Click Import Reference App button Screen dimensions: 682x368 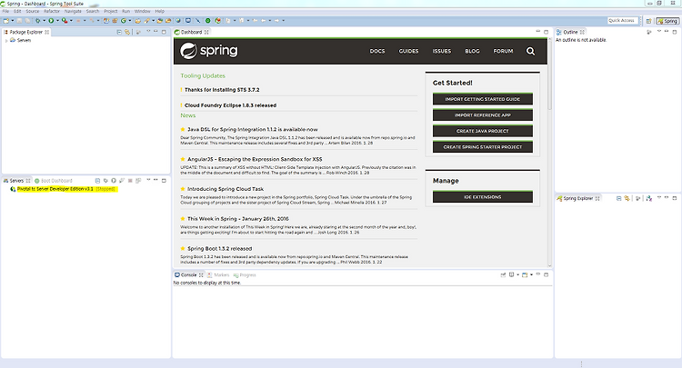[482, 115]
